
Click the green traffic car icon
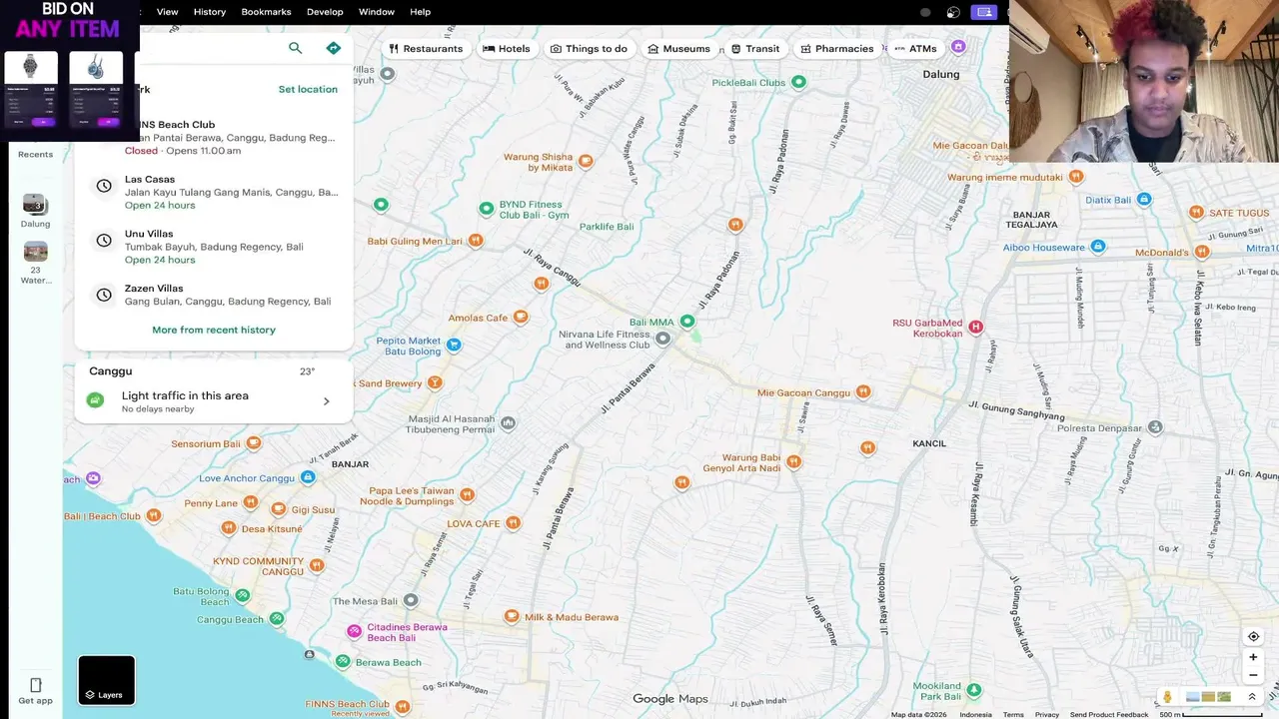(95, 400)
